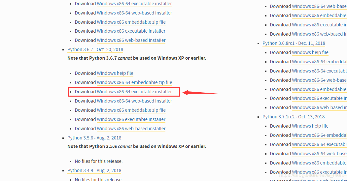Download Windows help file under Python 3.6.8rc1
This screenshot has width=347, height=181.
(x=310, y=53)
